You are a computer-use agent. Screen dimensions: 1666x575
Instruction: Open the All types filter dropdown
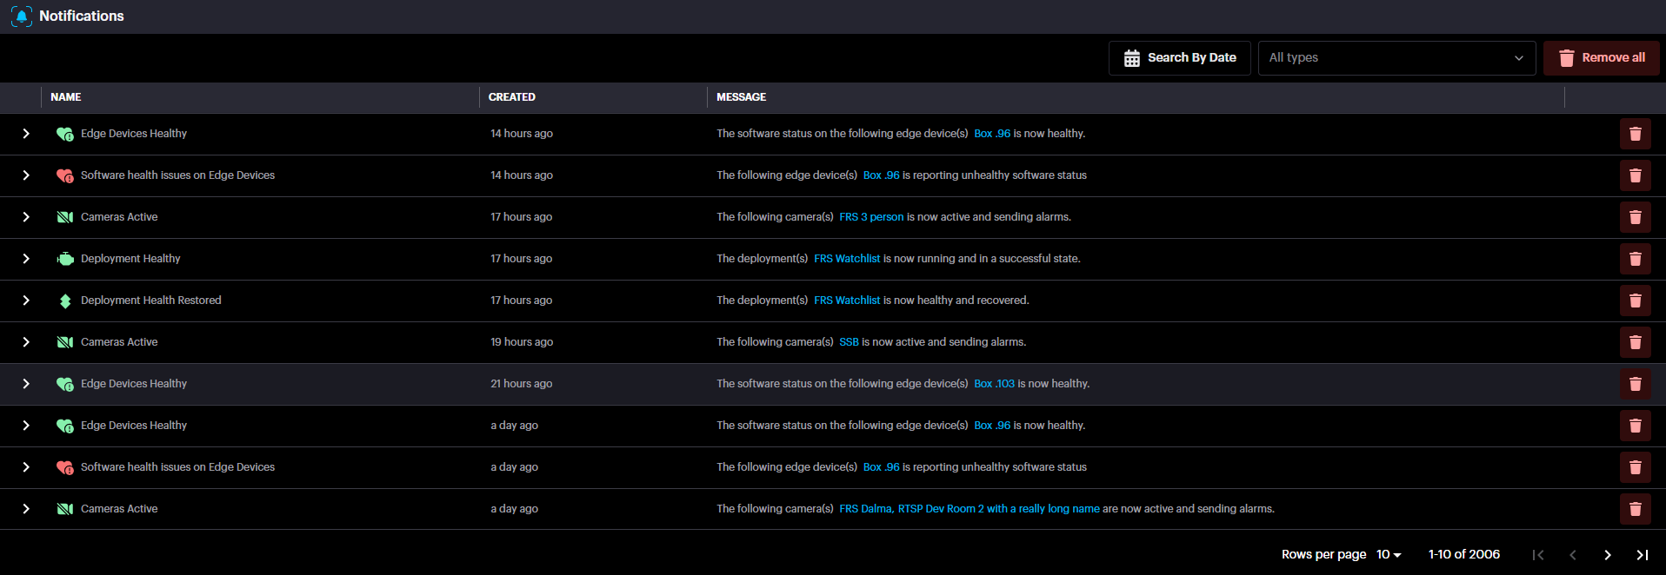[x=1396, y=58]
